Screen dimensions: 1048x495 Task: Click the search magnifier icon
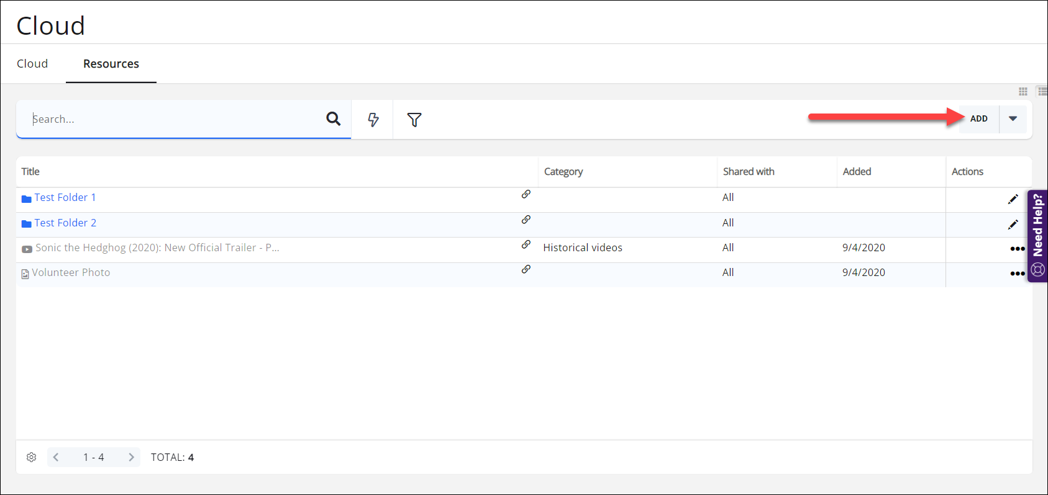coord(334,118)
